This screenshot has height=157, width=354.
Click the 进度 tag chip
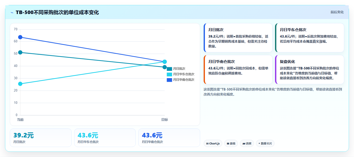tap(247, 143)
